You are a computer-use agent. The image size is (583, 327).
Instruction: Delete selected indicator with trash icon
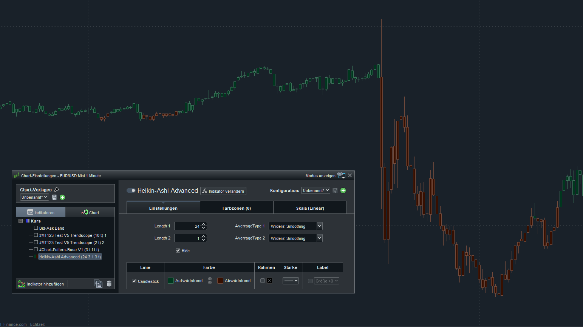pyautogui.click(x=109, y=284)
